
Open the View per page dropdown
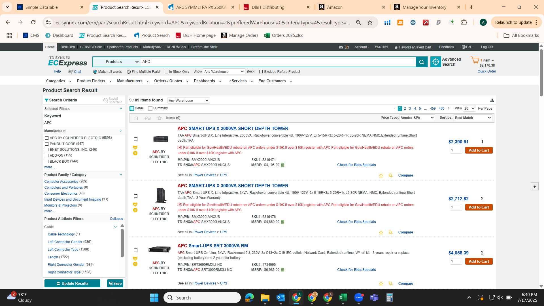[x=469, y=109]
